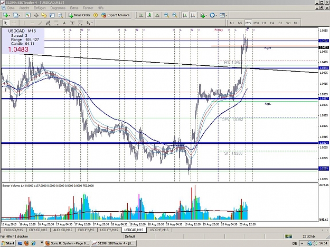Switch to H4 timeframe
The image size is (330, 247).
tap(272, 23)
